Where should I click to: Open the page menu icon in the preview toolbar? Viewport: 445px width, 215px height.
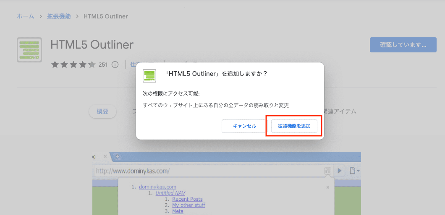(x=354, y=171)
